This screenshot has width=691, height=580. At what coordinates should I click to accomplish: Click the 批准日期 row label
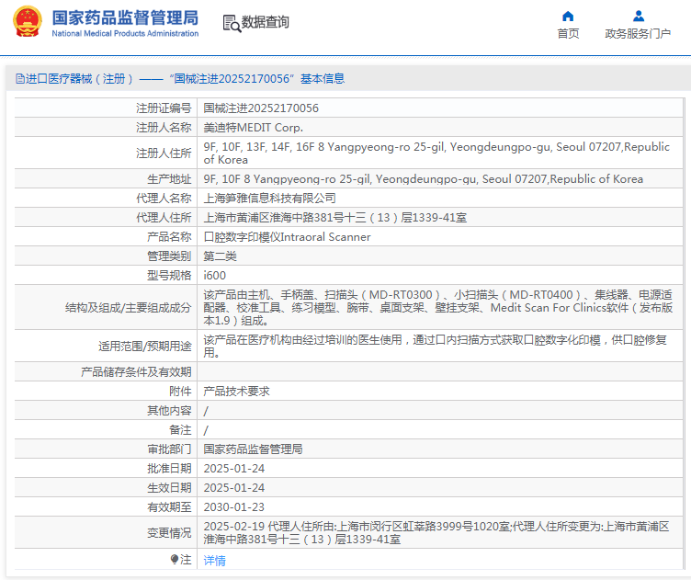169,469
